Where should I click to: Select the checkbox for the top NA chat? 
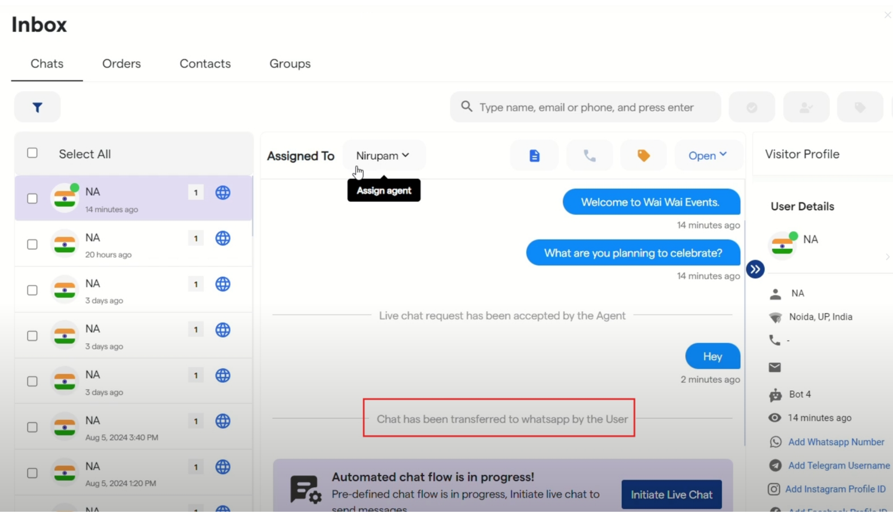click(32, 198)
